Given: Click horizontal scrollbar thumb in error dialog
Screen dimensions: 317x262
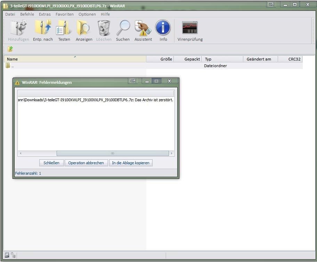Looking at the screenshot, I should coord(113,153).
